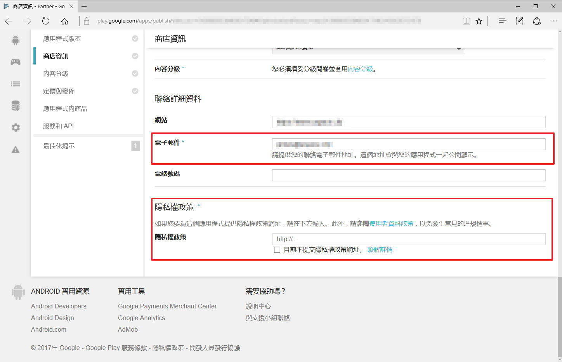This screenshot has width=562, height=362.
Task: Open new tab with plus button
Action: (x=84, y=6)
